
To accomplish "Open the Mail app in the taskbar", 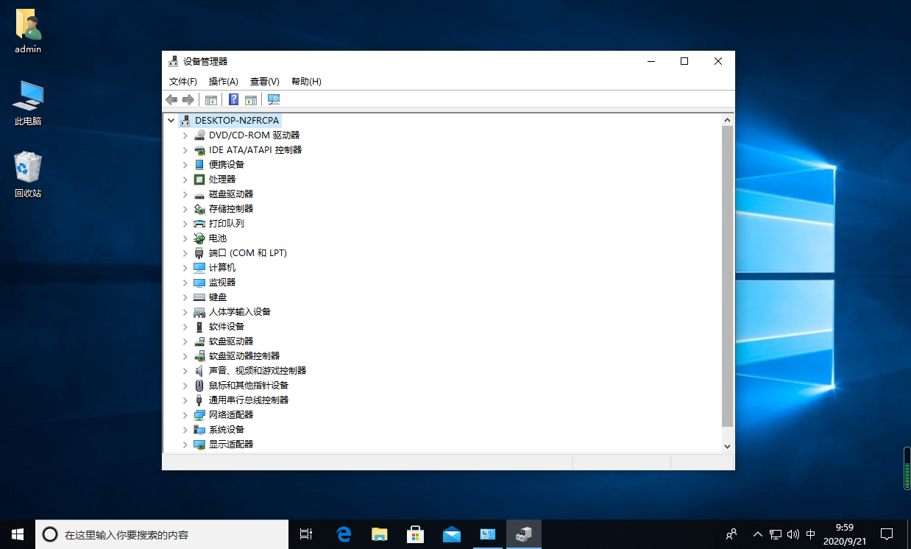I will [452, 534].
